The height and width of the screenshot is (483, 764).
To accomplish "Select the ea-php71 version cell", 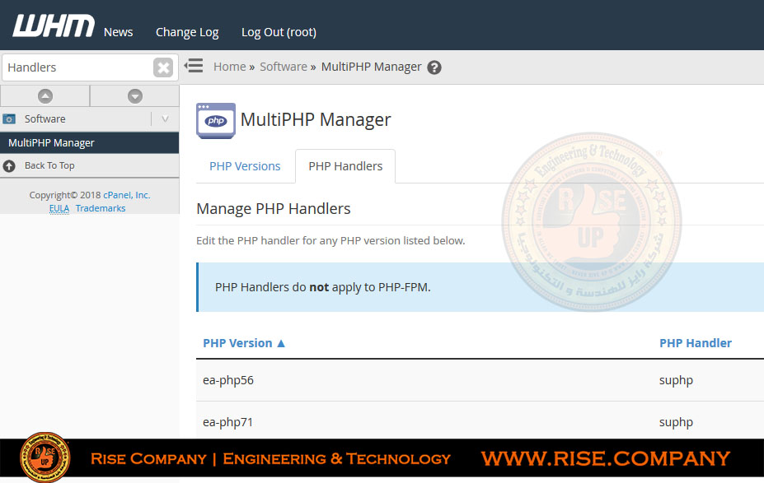I will pyautogui.click(x=228, y=422).
